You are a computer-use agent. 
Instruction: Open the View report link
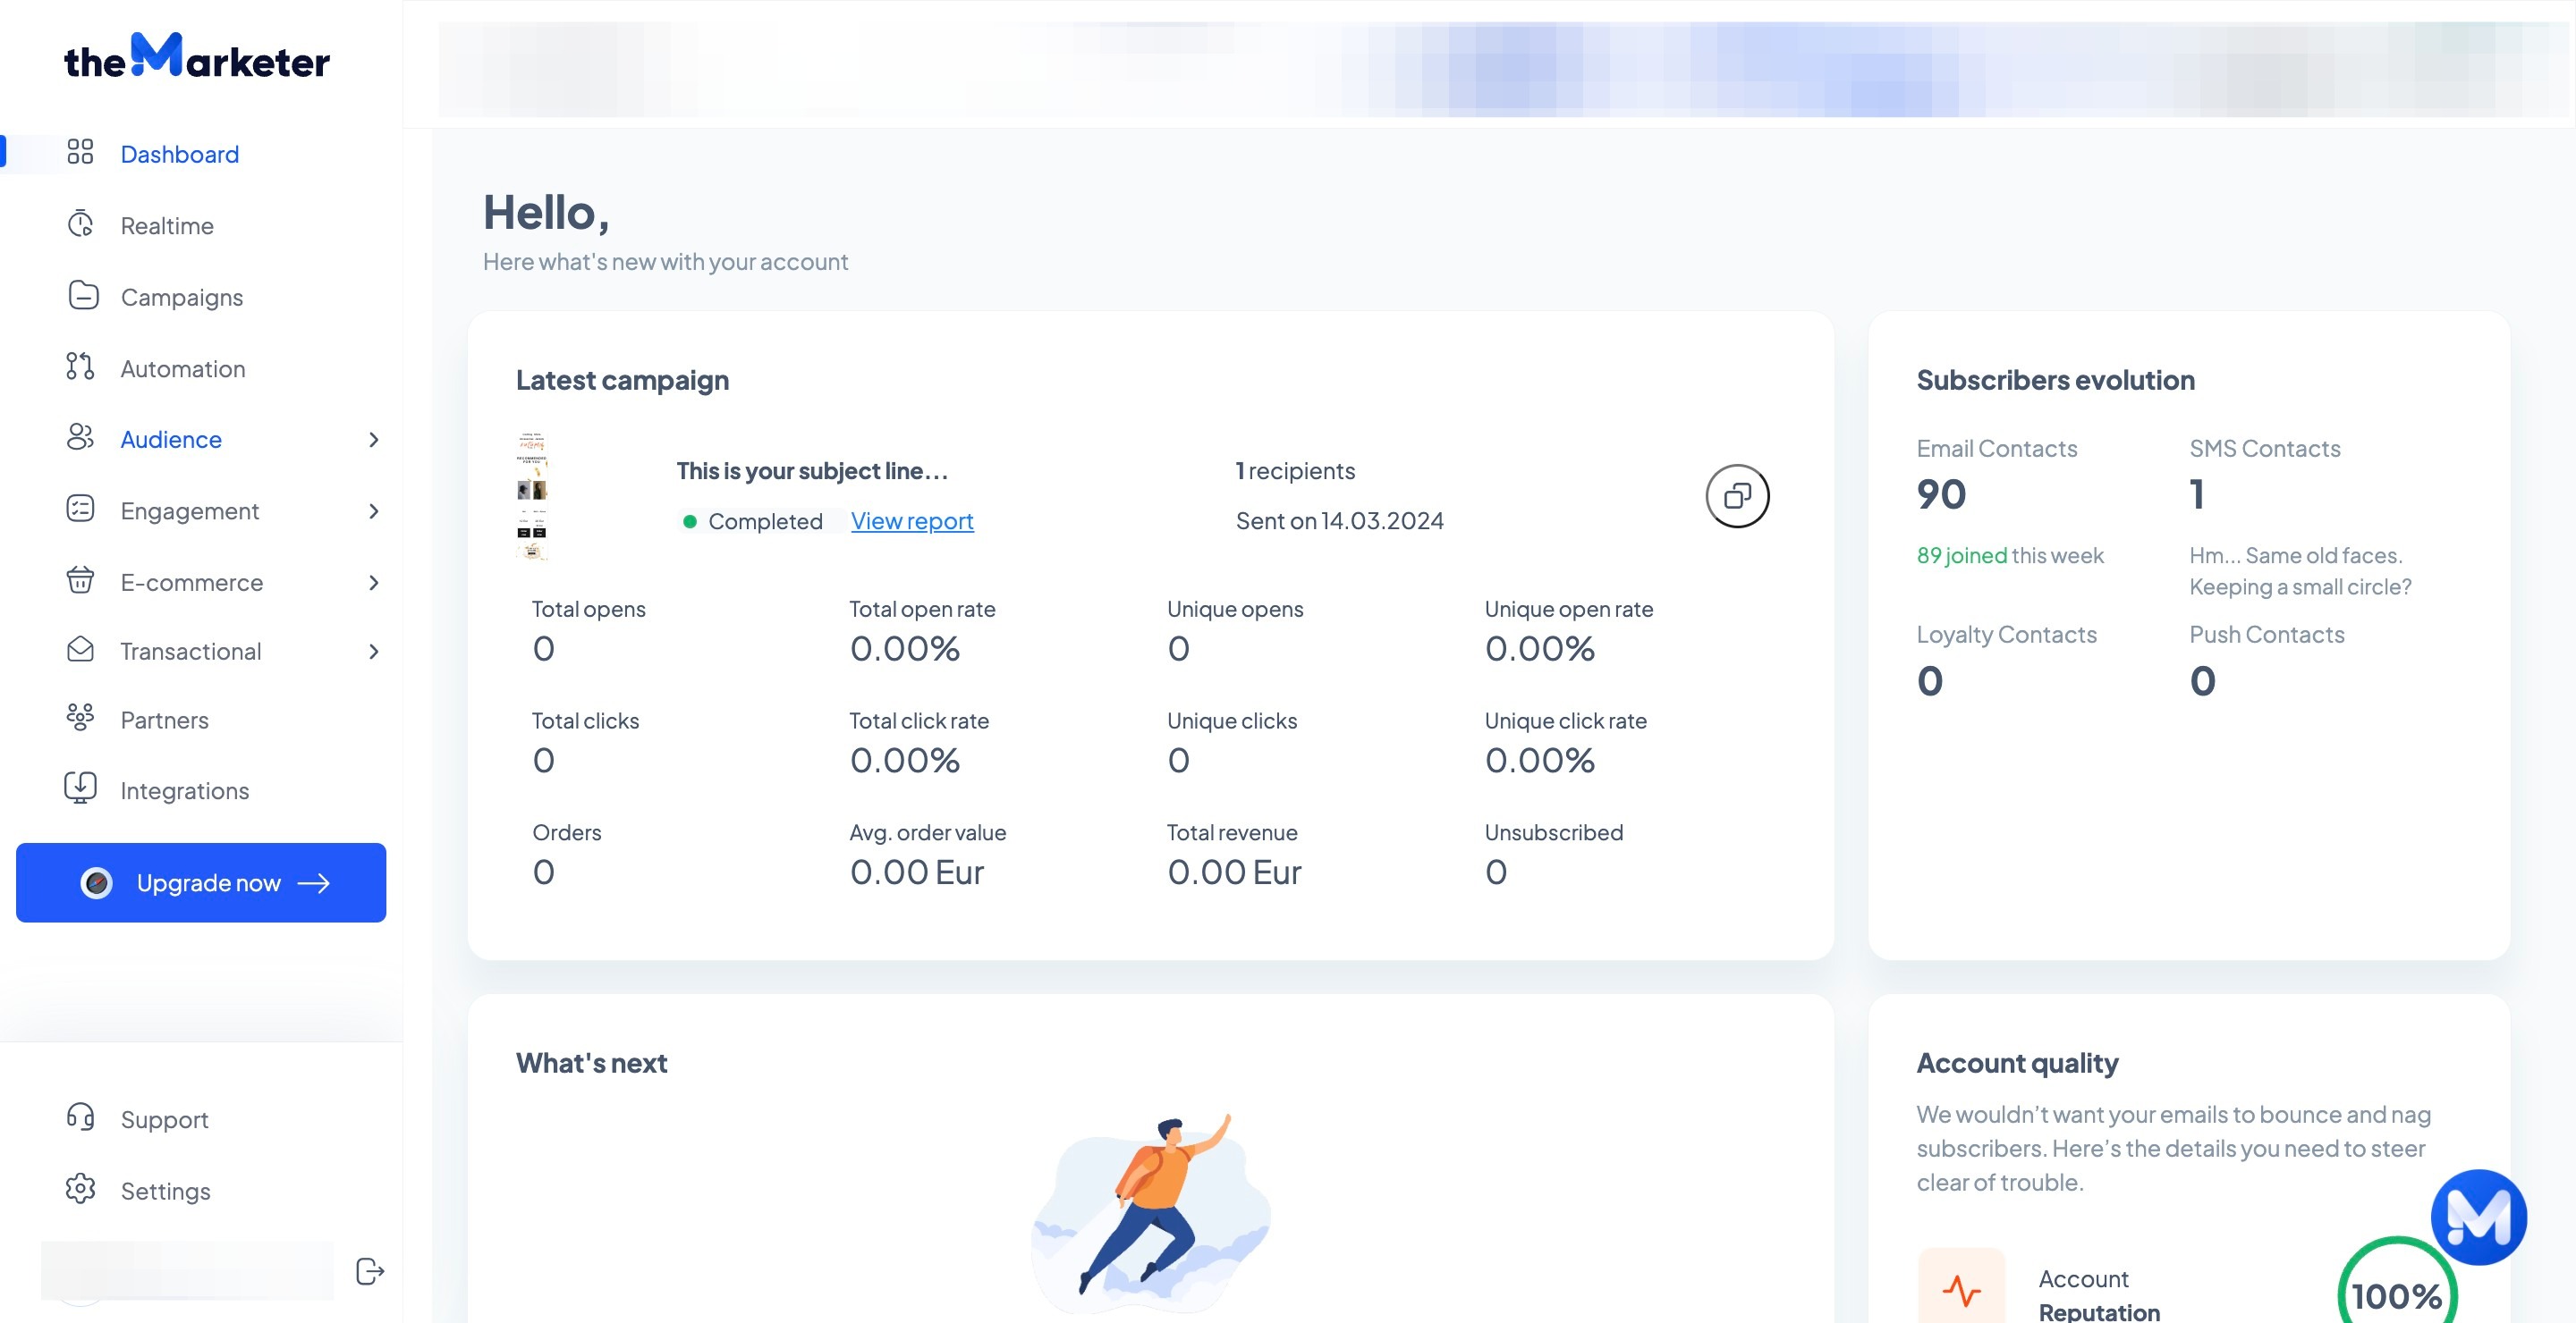[911, 520]
